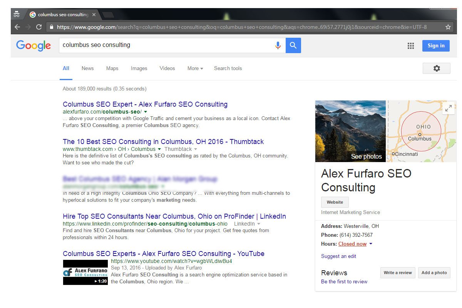The image size is (462, 308).
Task: Switch to the Maps tab
Action: pyautogui.click(x=112, y=68)
